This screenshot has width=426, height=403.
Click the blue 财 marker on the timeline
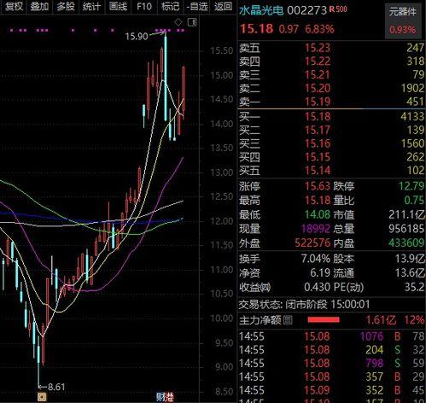click(x=160, y=396)
